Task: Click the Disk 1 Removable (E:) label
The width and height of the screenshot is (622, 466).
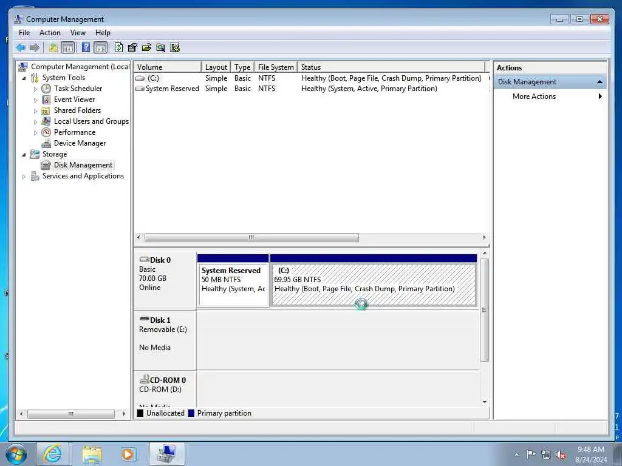Action: coord(165,340)
